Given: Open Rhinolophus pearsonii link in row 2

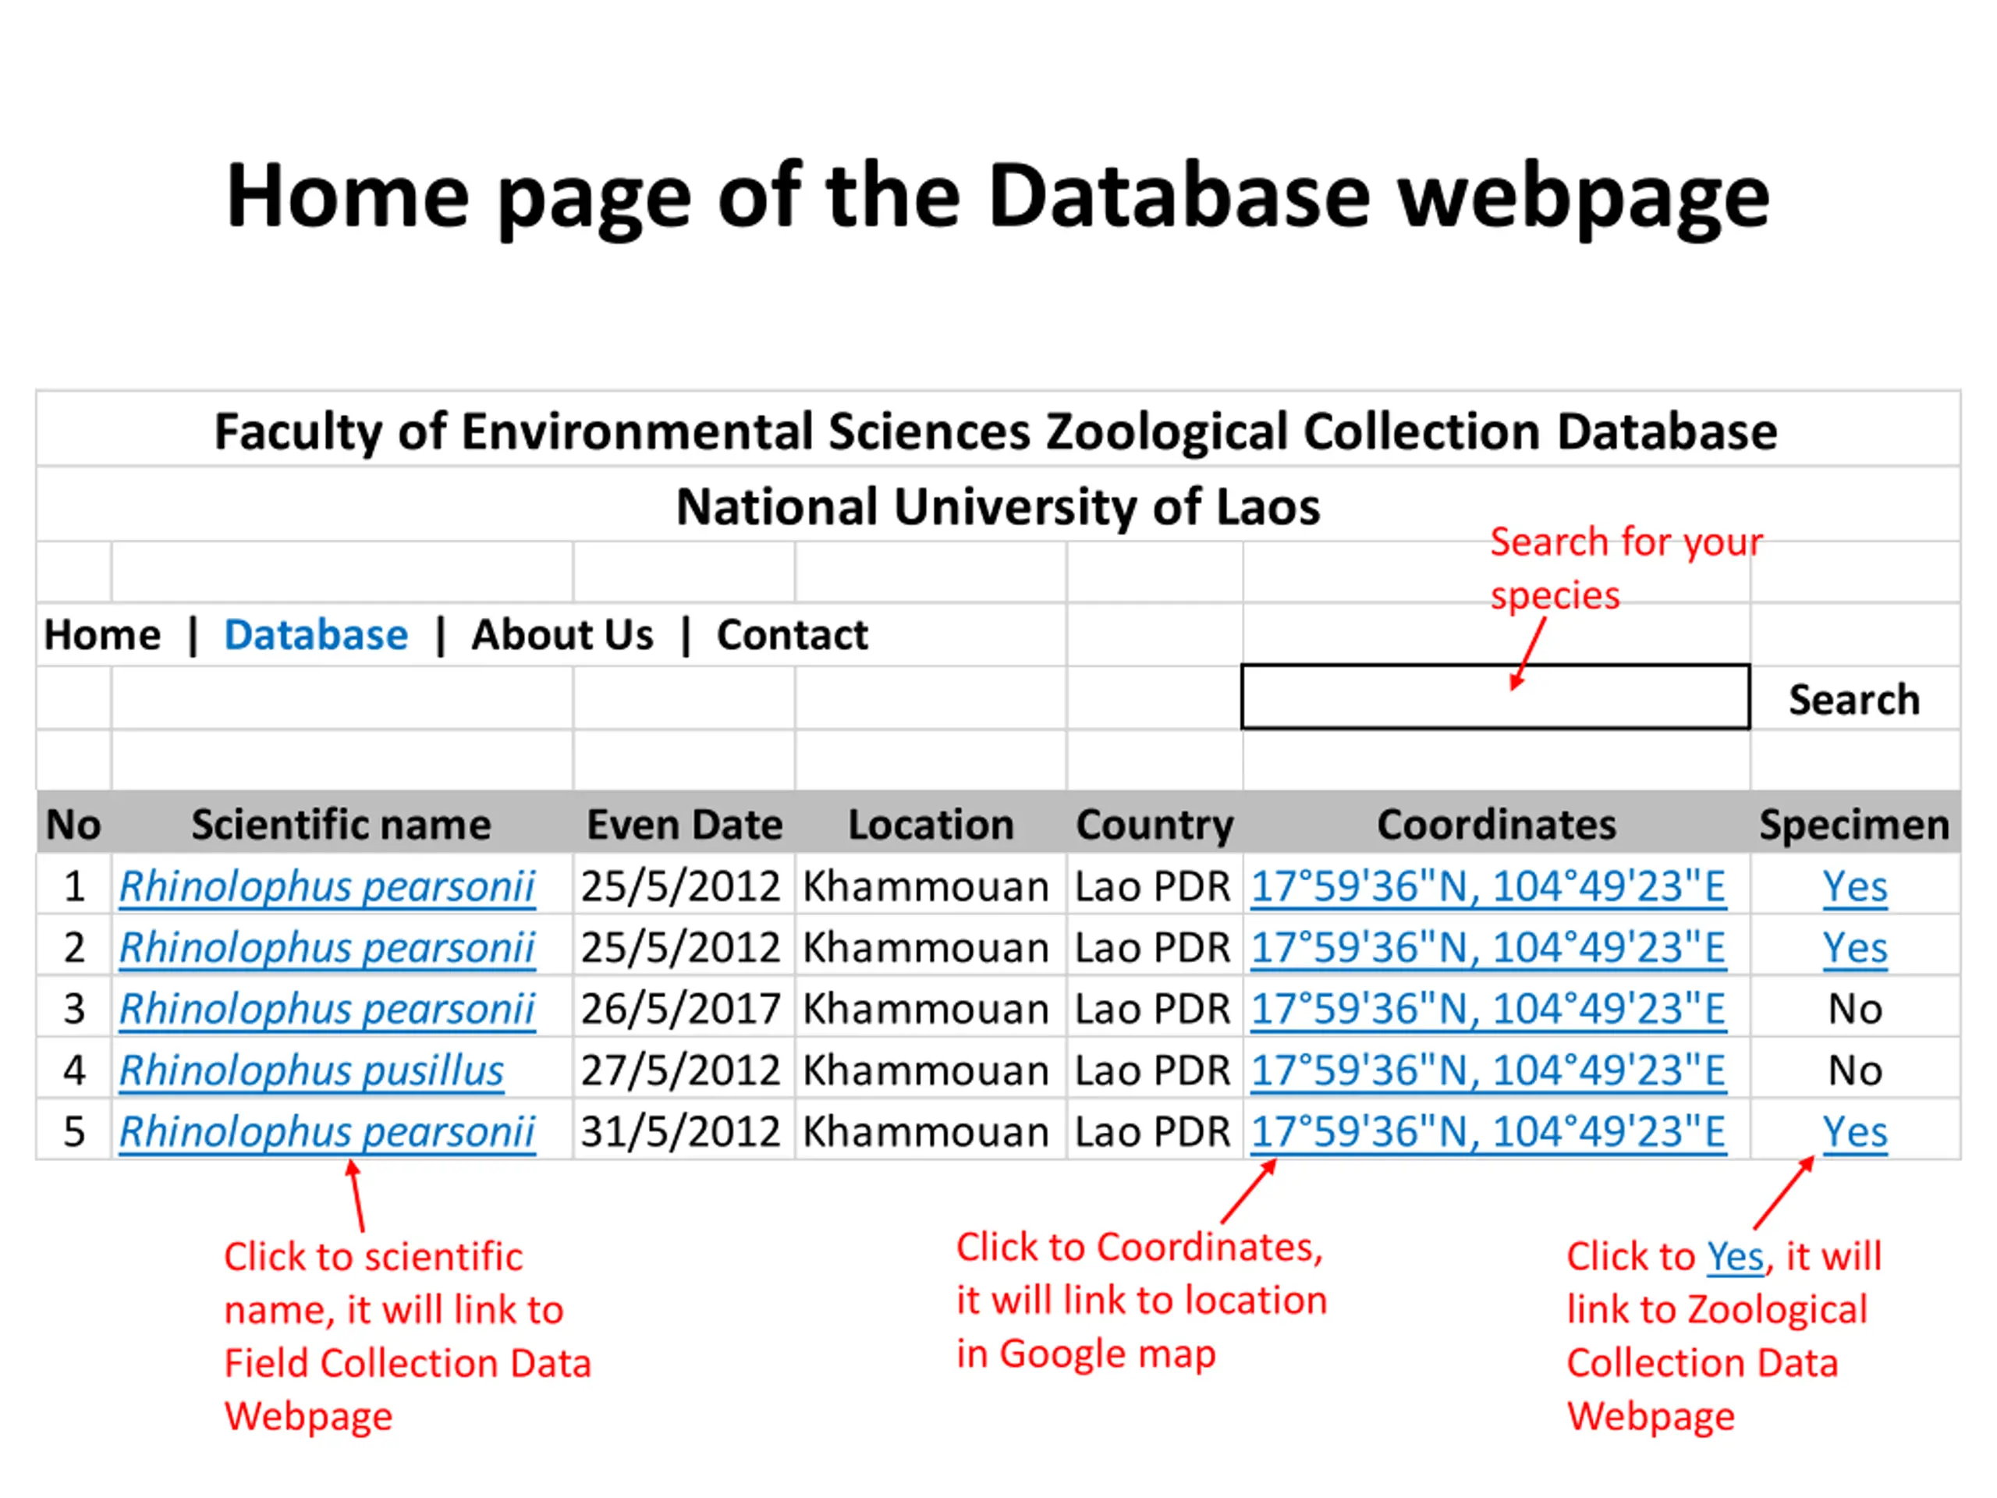Looking at the screenshot, I should click(x=327, y=948).
